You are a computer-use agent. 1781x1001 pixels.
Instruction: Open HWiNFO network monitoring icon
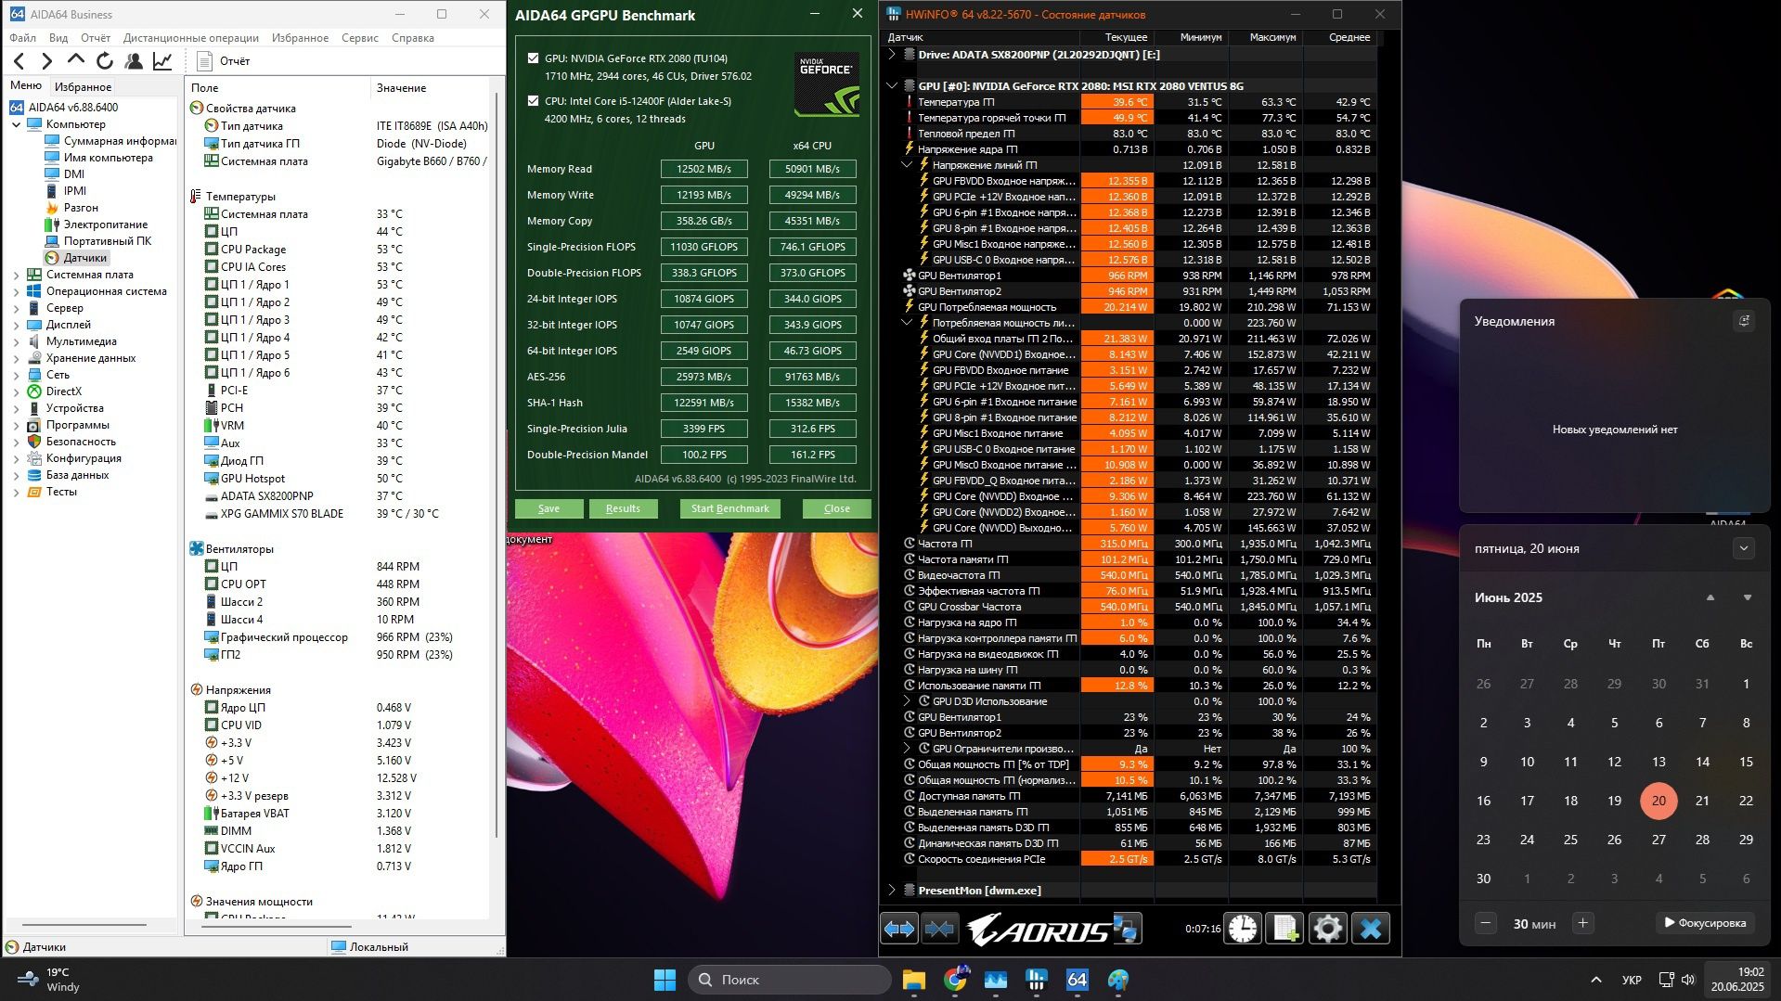[1126, 929]
